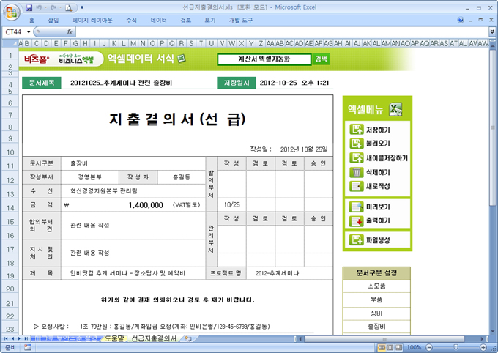Switch to the 도움말 sheet tab

pos(114,338)
